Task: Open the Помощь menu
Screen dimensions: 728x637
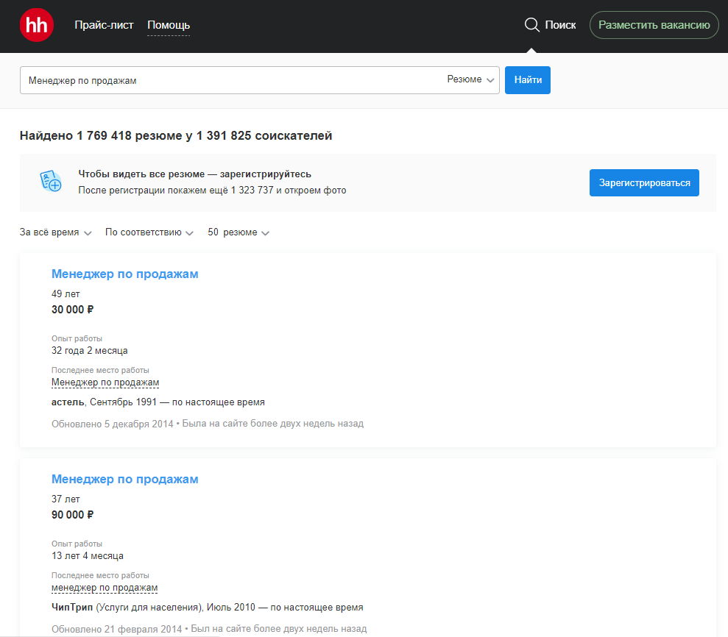Action: click(168, 24)
